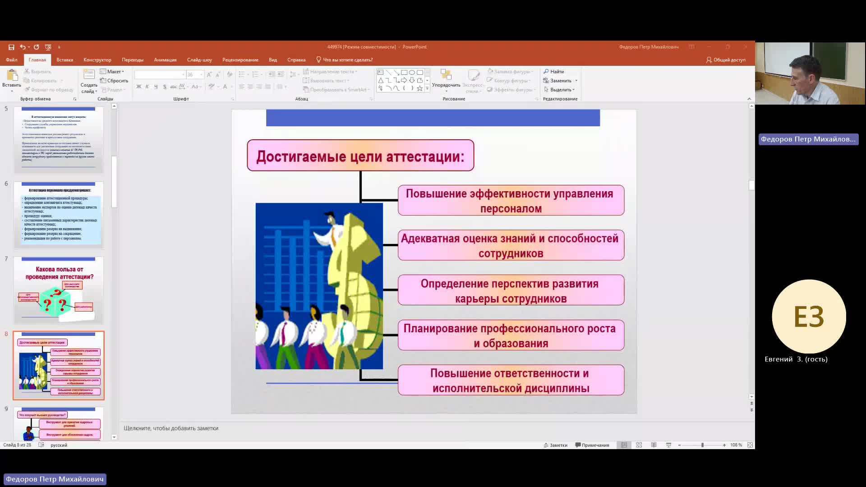Open the Направление текста dropdown
Viewport: 866px width, 487px height.
(x=330, y=72)
